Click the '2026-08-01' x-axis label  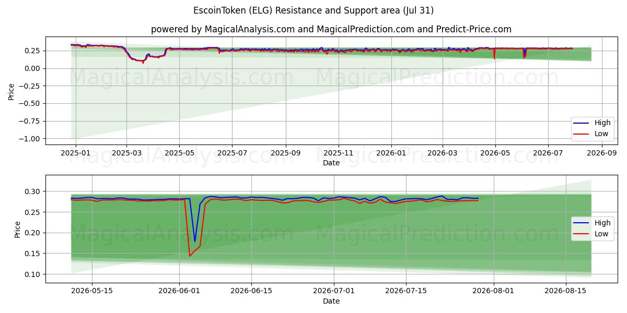coord(494,292)
